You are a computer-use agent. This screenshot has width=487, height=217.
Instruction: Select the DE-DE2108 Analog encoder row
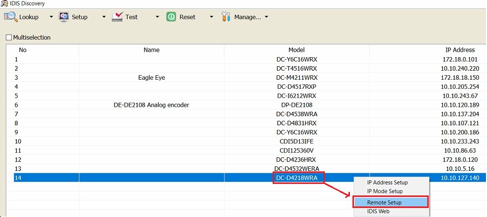click(x=247, y=105)
